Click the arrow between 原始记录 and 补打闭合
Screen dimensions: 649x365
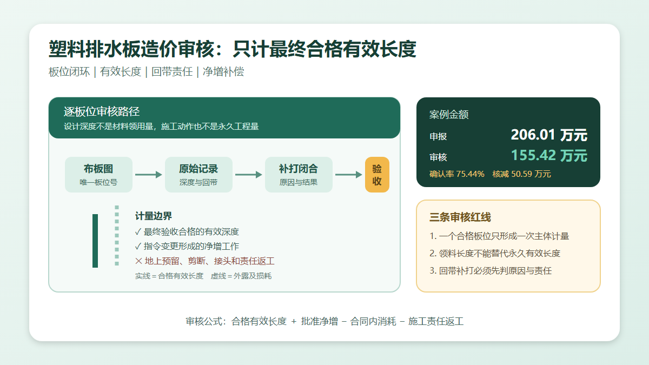[249, 175]
